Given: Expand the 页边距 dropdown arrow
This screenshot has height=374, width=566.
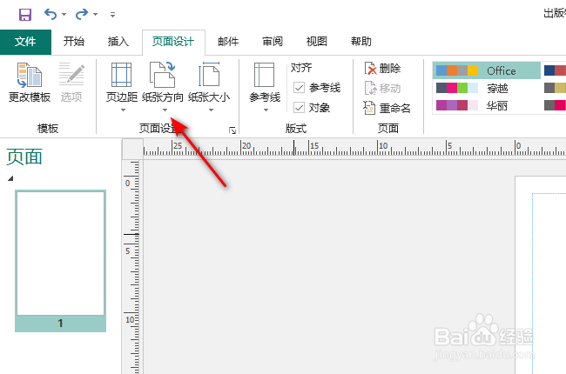Looking at the screenshot, I should click(x=123, y=110).
